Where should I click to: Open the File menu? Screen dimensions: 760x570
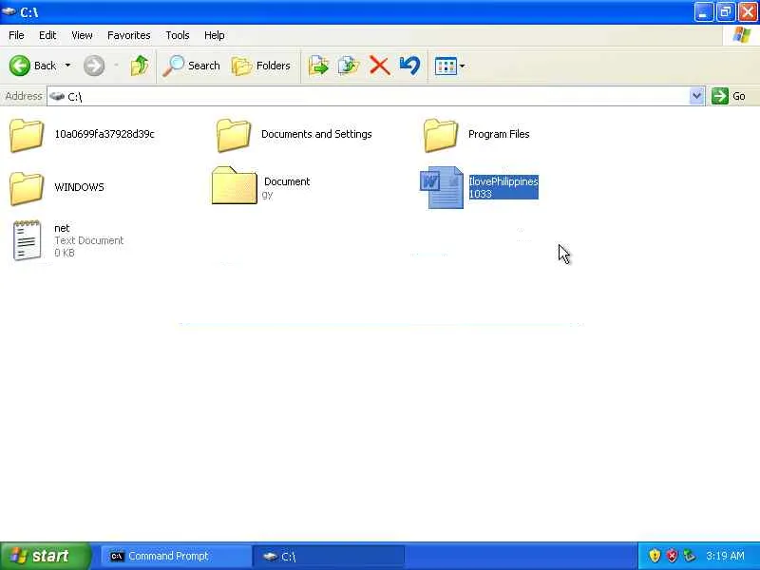[16, 35]
